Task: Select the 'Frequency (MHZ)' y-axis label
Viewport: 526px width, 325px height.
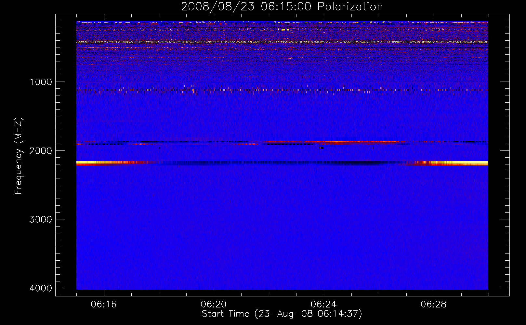Action: pyautogui.click(x=19, y=156)
